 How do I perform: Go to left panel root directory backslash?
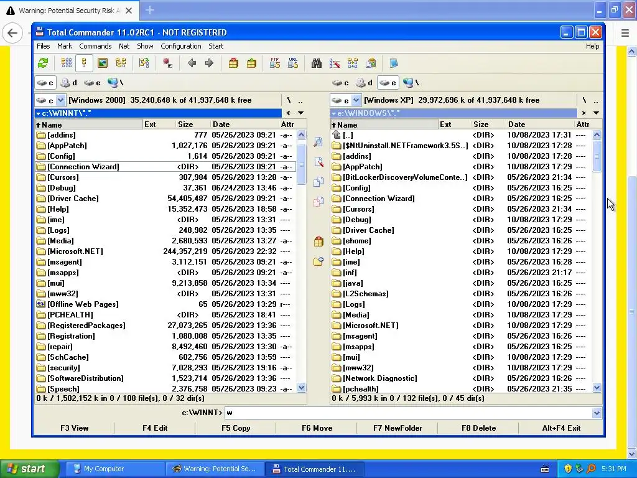[289, 100]
